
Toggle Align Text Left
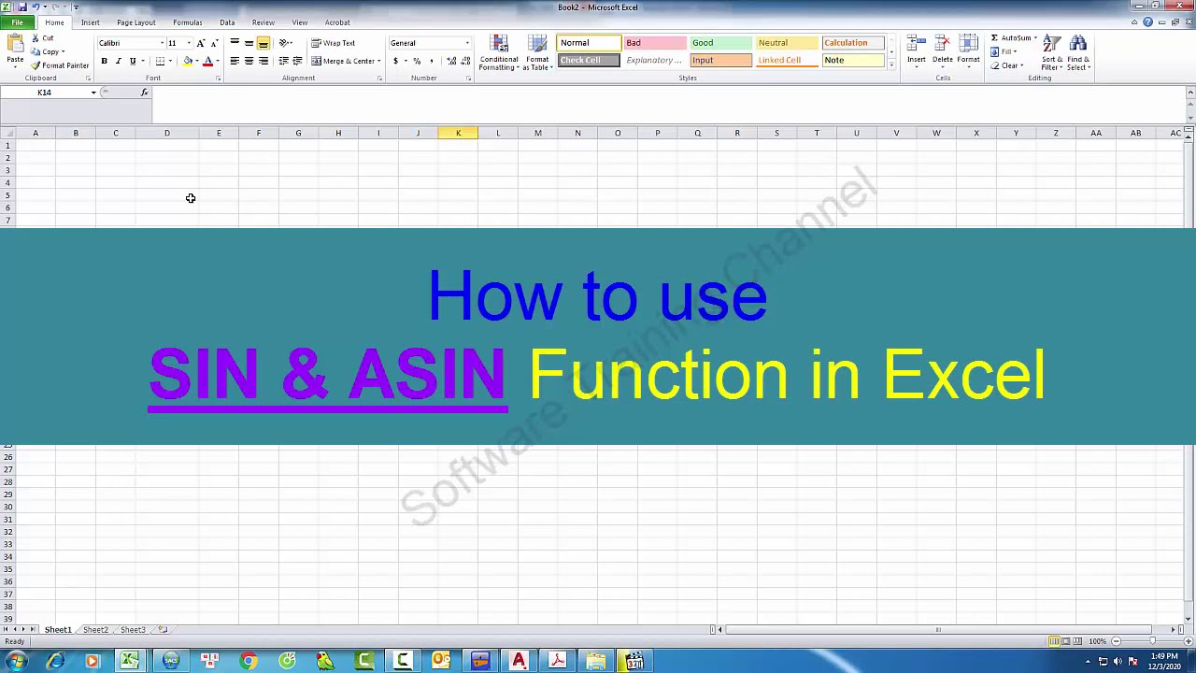coord(235,61)
